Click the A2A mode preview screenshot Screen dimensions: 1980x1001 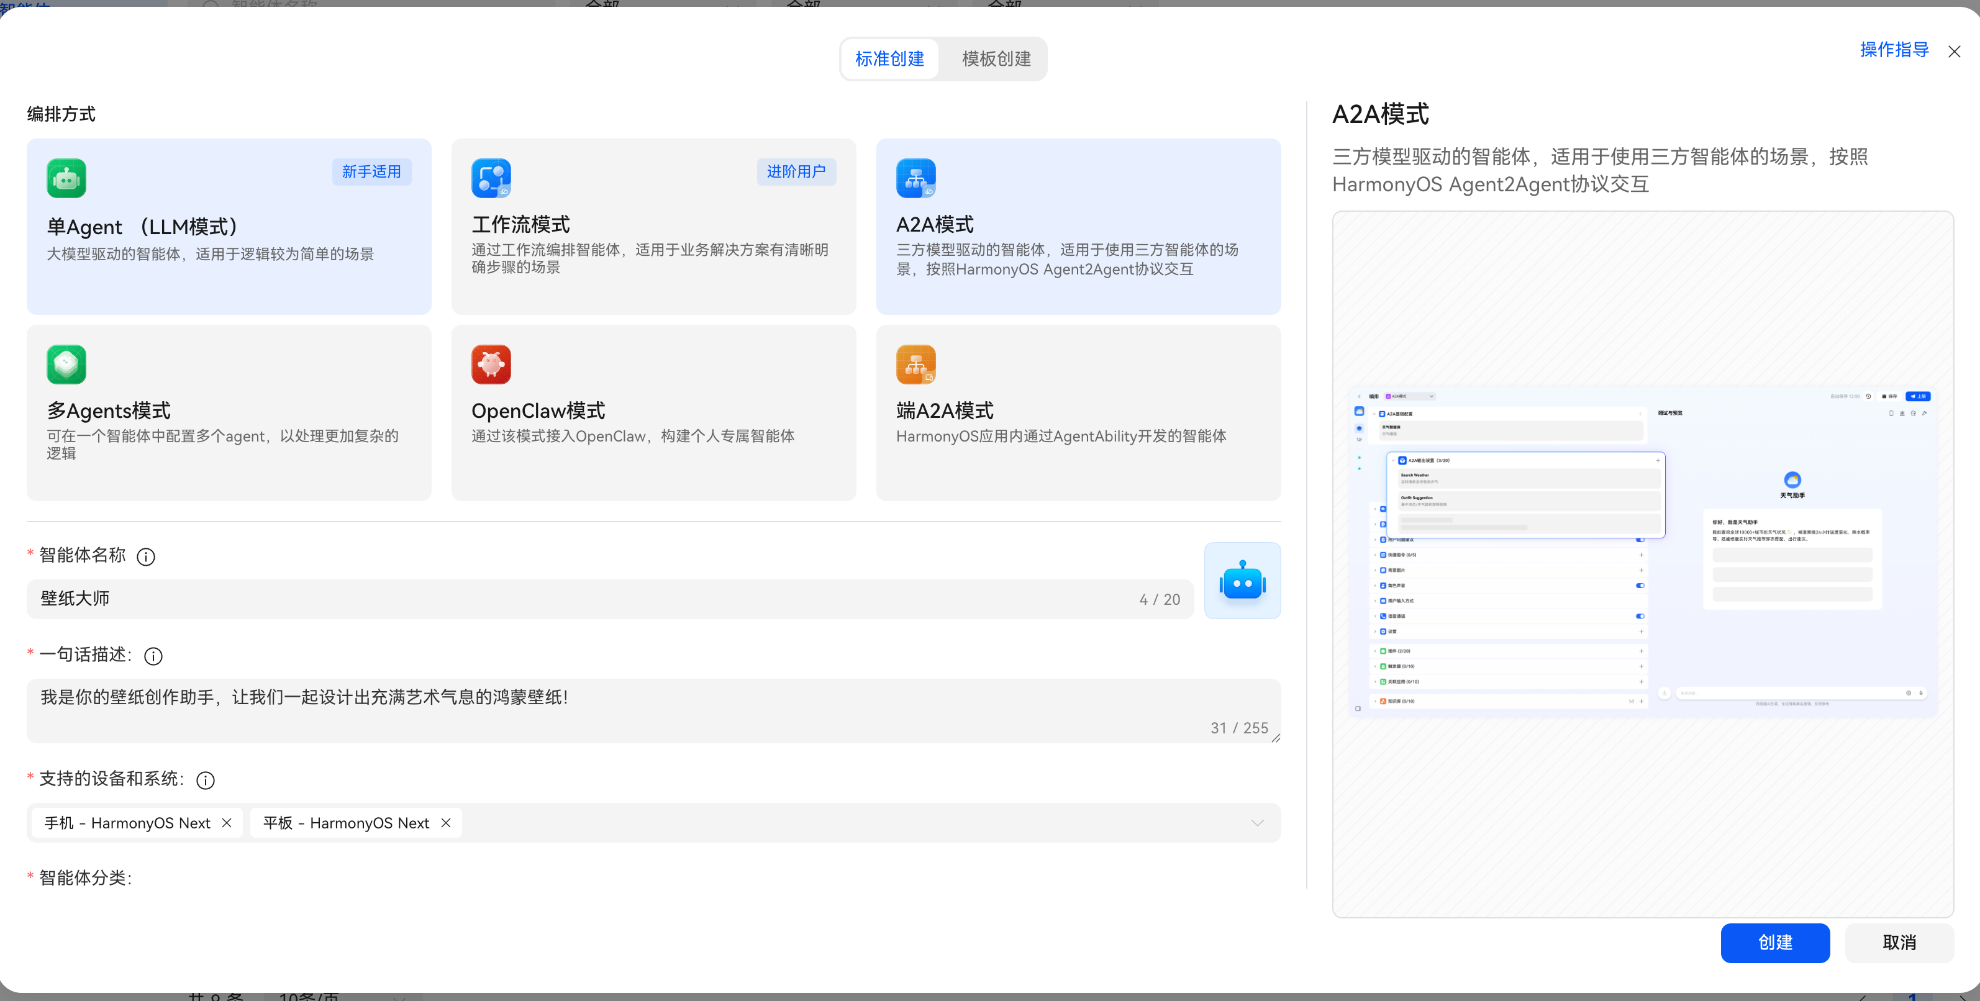tap(1643, 550)
